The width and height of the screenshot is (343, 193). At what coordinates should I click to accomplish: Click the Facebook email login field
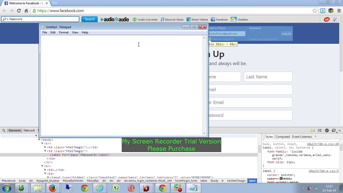click(x=227, y=34)
